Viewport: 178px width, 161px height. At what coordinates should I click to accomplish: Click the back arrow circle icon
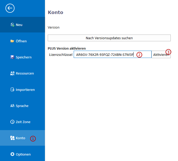click(x=10, y=8)
